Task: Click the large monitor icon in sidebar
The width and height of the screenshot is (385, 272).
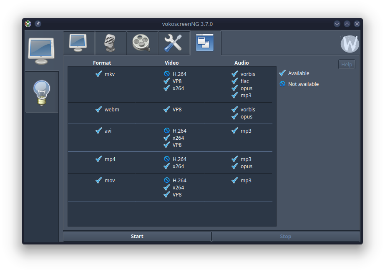Action: [41, 50]
